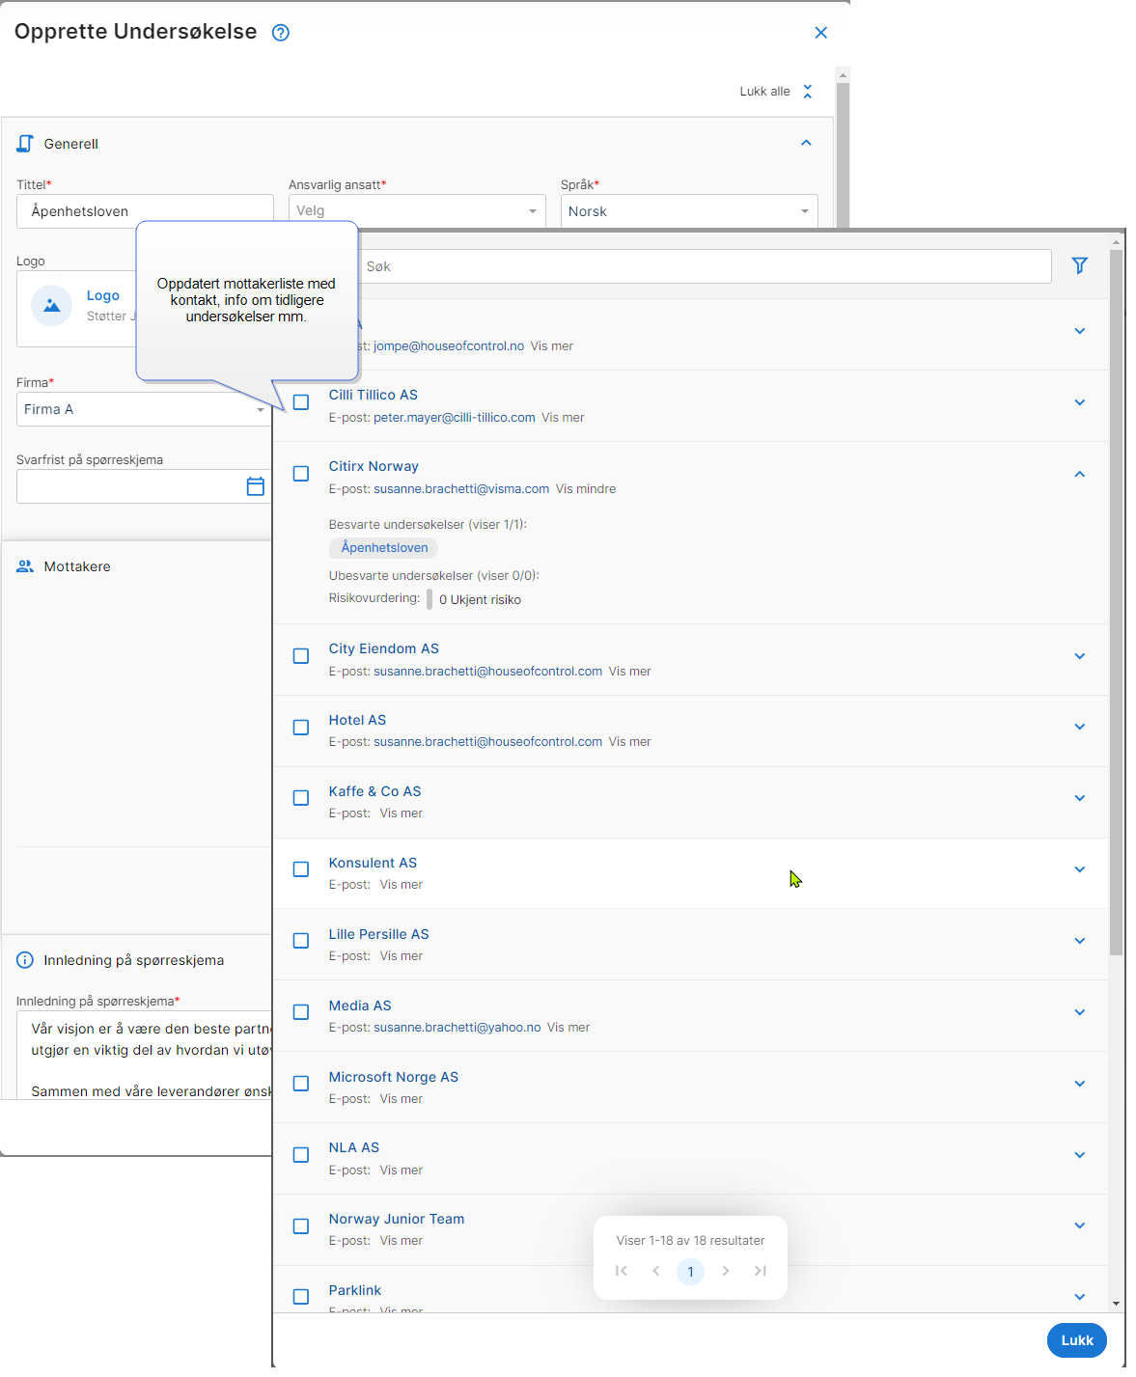The height and width of the screenshot is (1377, 1136).
Task: Expand the Norway Junior Team row
Action: coord(1080,1226)
